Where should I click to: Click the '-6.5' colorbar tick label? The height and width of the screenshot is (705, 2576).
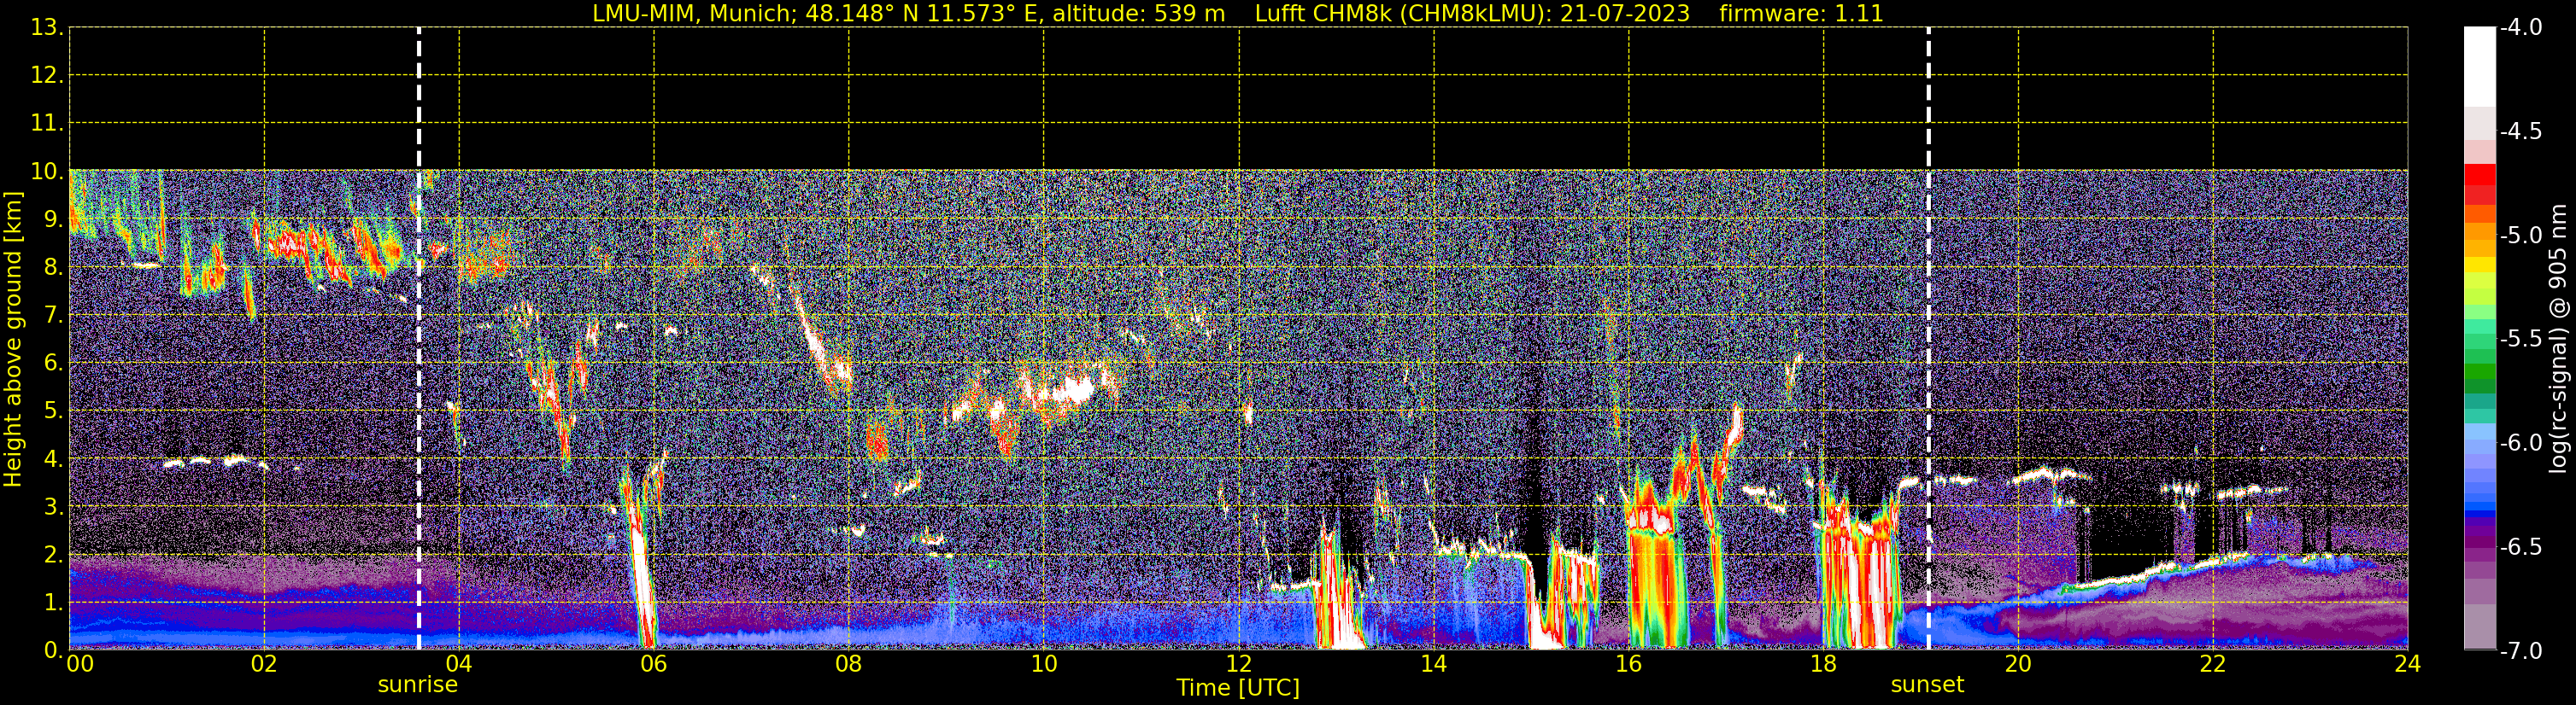tap(2521, 547)
